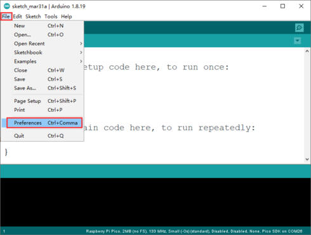Select Preferences in the File menu
Image resolution: width=311 pixels, height=235 pixels.
point(44,123)
